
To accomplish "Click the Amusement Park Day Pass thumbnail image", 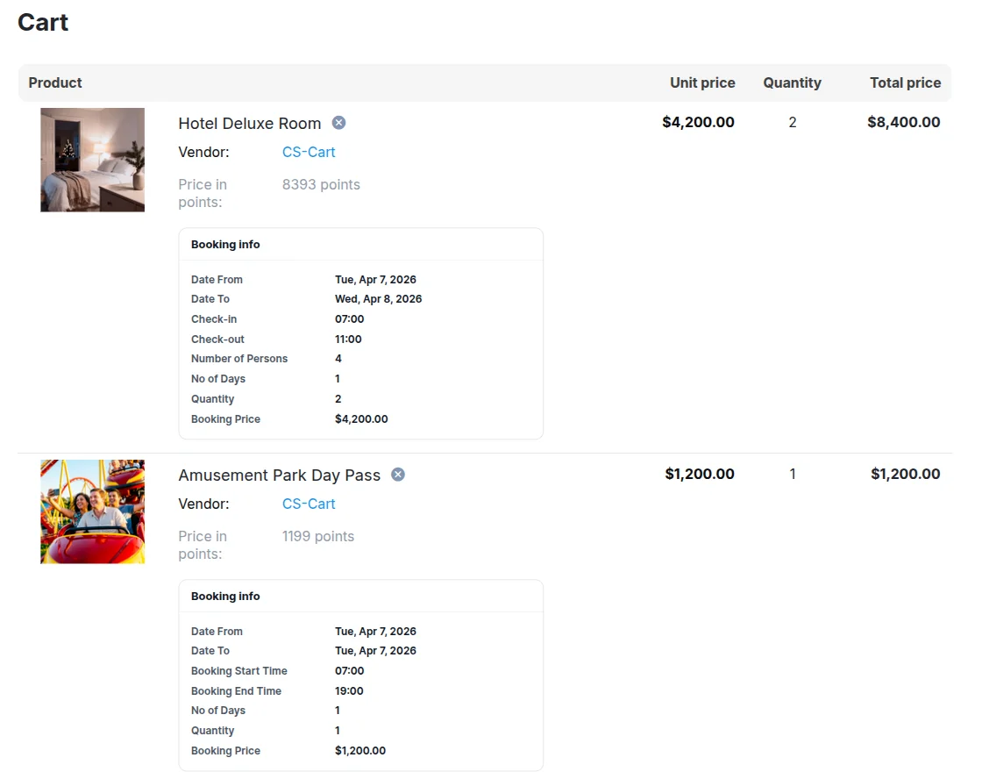I will click(x=92, y=511).
